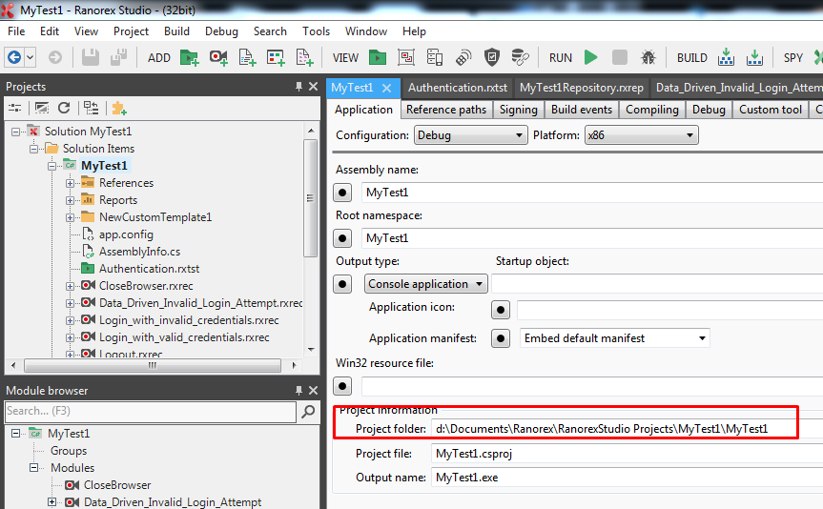
Task: Toggle the Application icon radio marker
Action: [x=501, y=310]
